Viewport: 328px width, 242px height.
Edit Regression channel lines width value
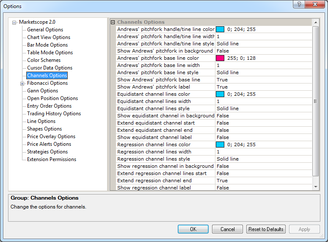tap(264, 152)
